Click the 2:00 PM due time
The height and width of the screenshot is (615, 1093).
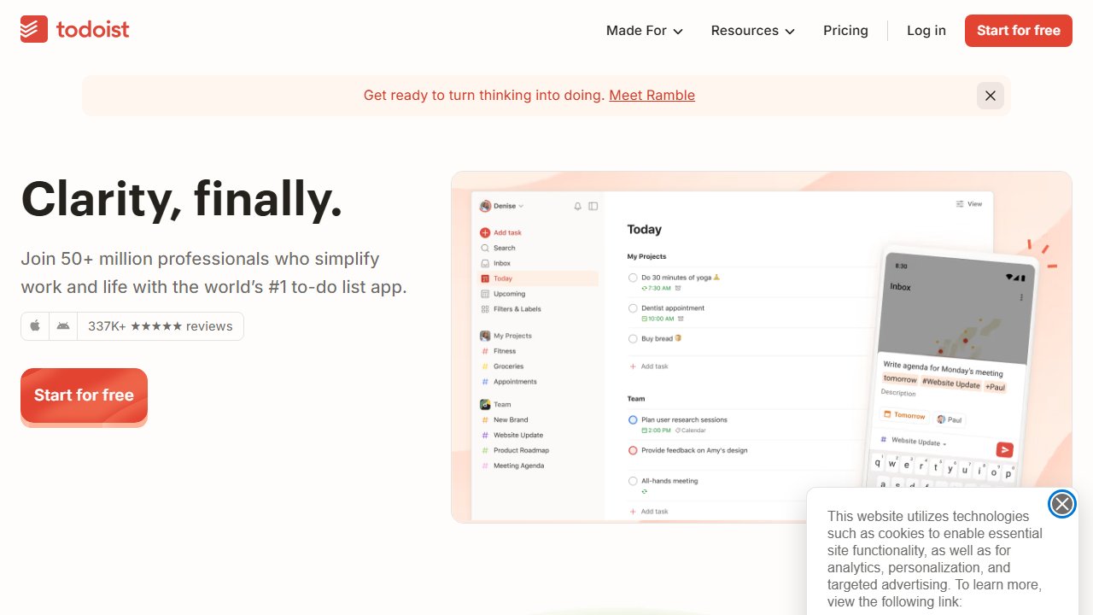point(656,430)
